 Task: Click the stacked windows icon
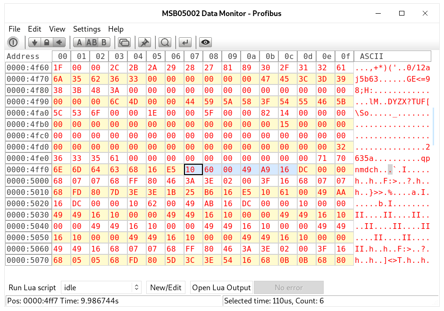pyautogui.click(x=124, y=42)
